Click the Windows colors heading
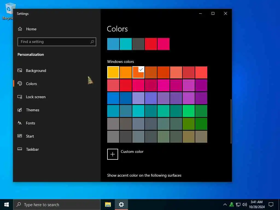Screen dimensions: 280x210 (x=121, y=62)
